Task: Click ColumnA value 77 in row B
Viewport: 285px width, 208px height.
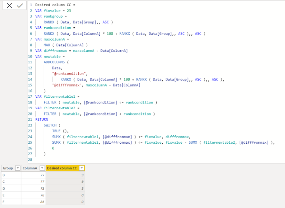Action: pos(33,175)
